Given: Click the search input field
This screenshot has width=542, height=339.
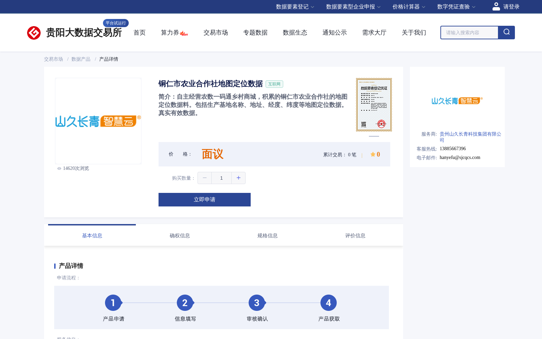Looking at the screenshot, I should (x=470, y=33).
